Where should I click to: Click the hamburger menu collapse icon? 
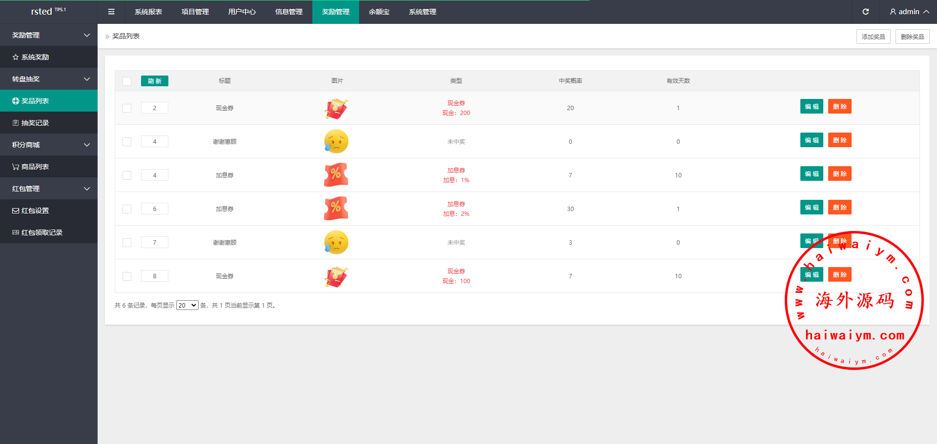click(x=111, y=12)
